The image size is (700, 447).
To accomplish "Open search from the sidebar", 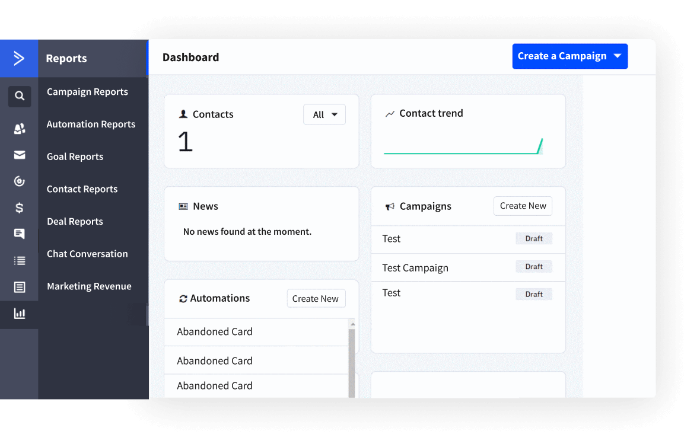I will point(19,96).
